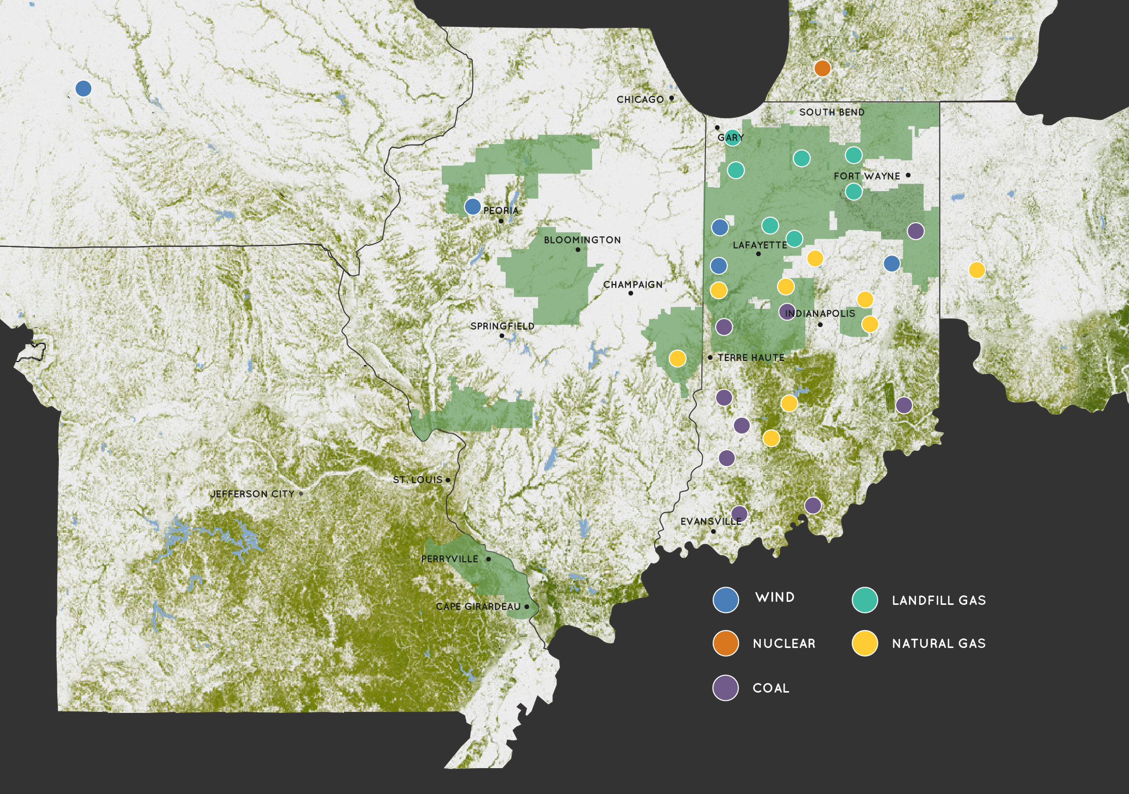This screenshot has height=794, width=1129.
Task: Select the purple coal marker touching Evansville label
Action: point(739,514)
